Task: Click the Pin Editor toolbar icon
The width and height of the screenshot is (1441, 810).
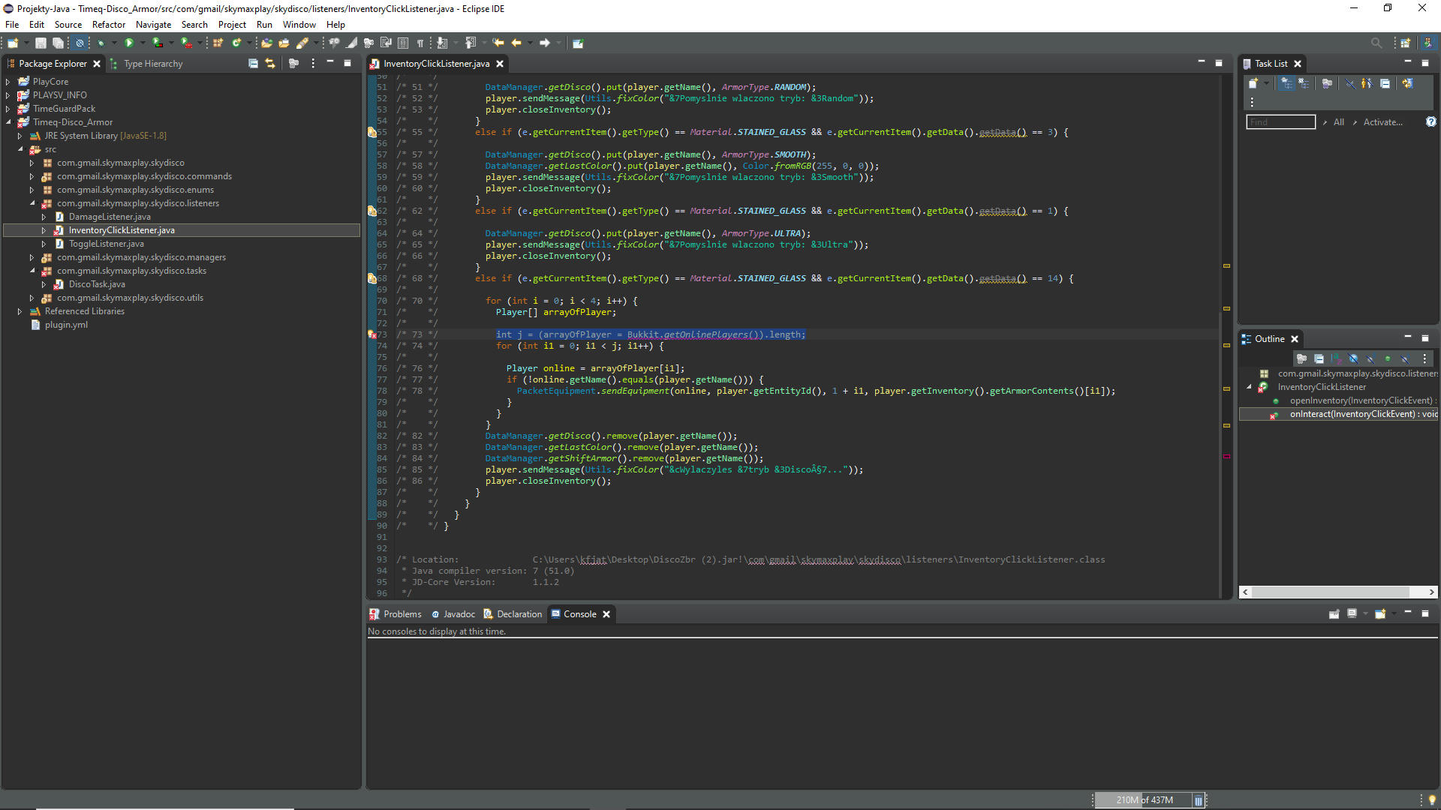Action: coord(578,43)
